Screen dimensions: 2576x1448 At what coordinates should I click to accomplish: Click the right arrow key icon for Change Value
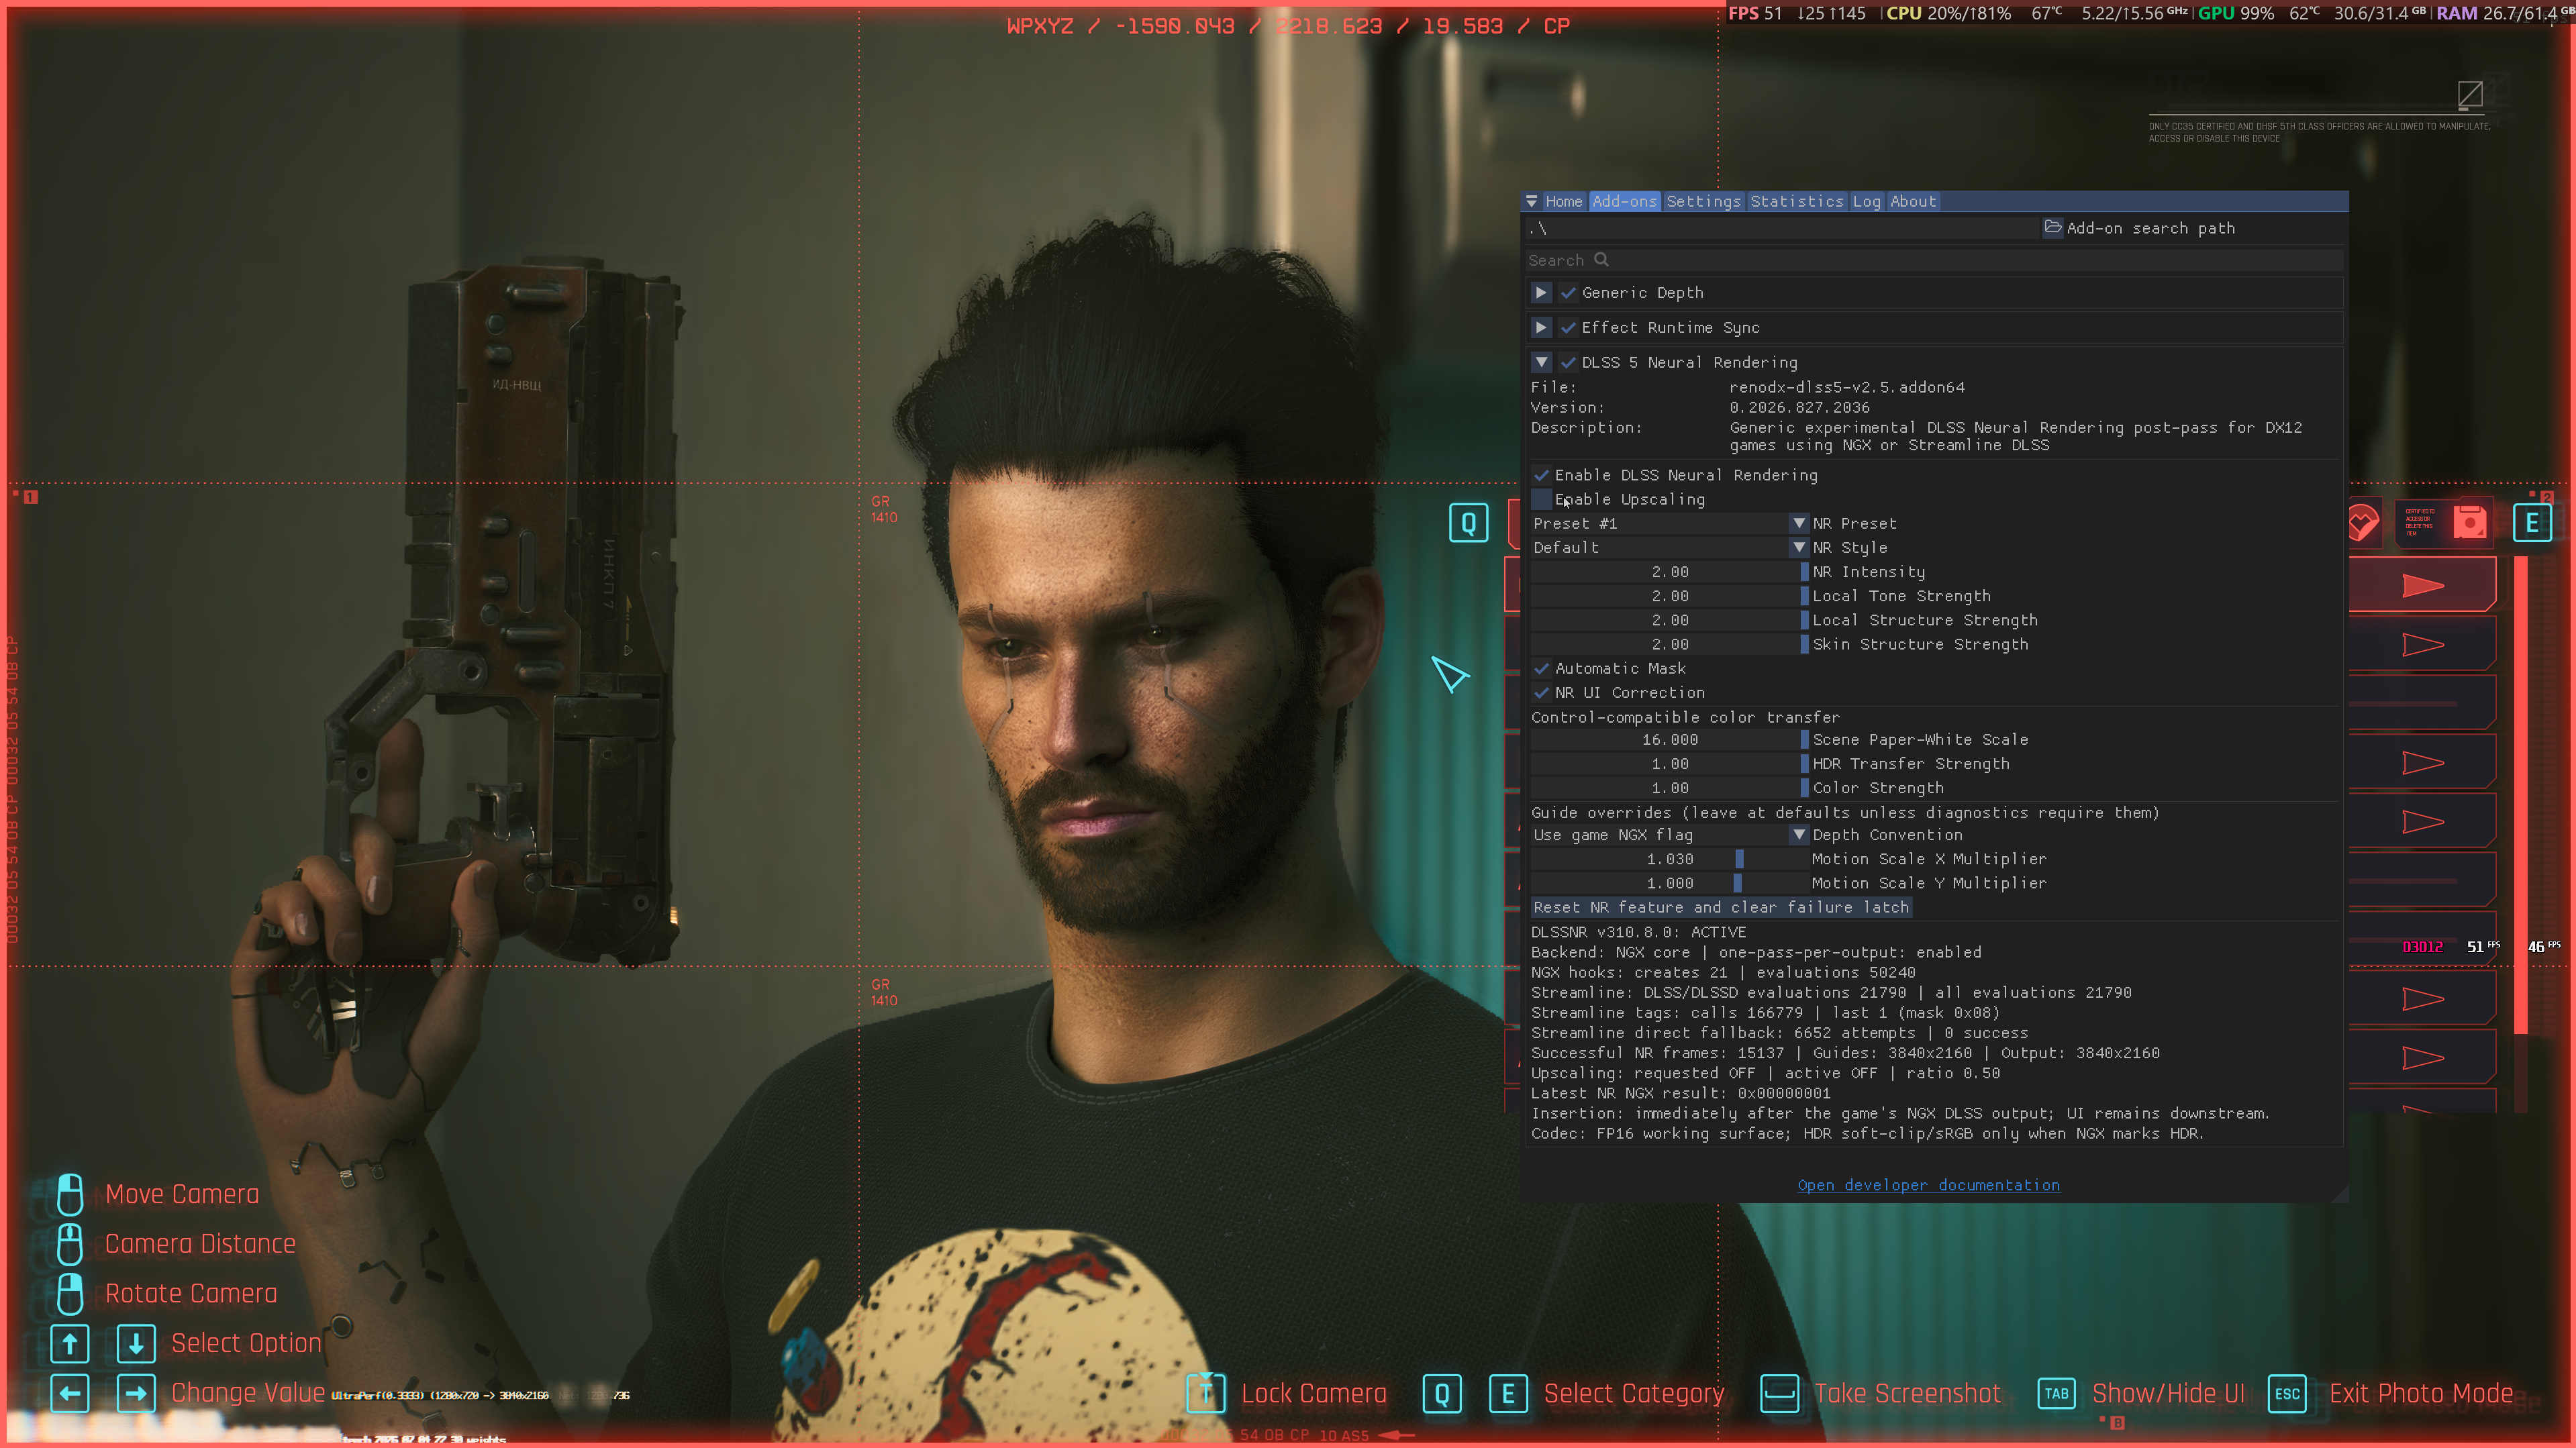point(136,1393)
